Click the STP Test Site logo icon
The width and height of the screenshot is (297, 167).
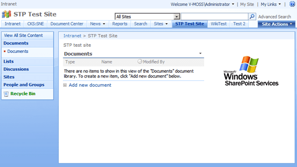click(x=6, y=14)
